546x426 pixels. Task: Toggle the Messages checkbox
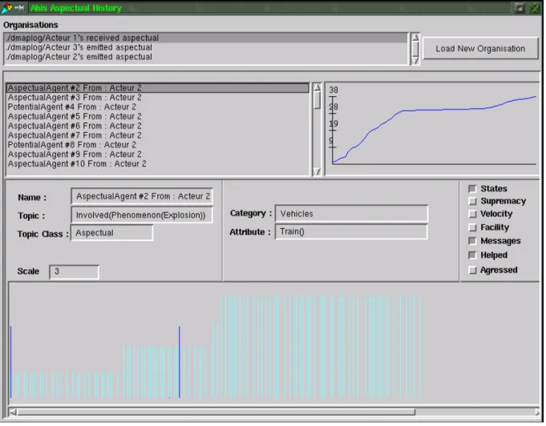[472, 241]
